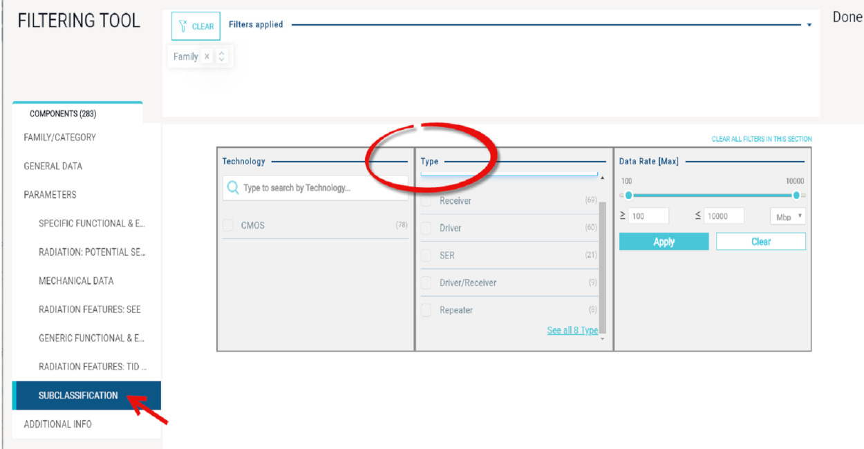
Task: Check the Receiver type checkbox
Action: click(x=426, y=201)
